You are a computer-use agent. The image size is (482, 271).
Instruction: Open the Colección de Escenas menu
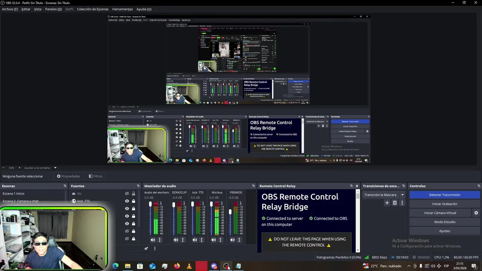(93, 9)
